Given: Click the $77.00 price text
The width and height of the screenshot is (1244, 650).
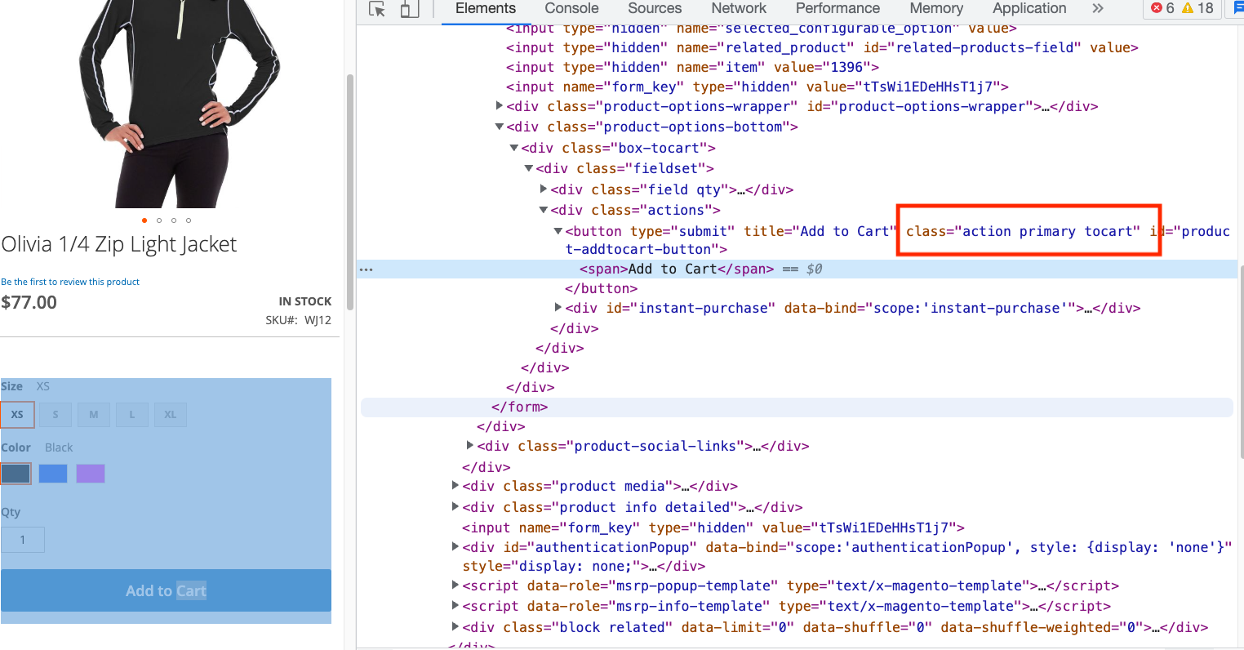Looking at the screenshot, I should (29, 302).
